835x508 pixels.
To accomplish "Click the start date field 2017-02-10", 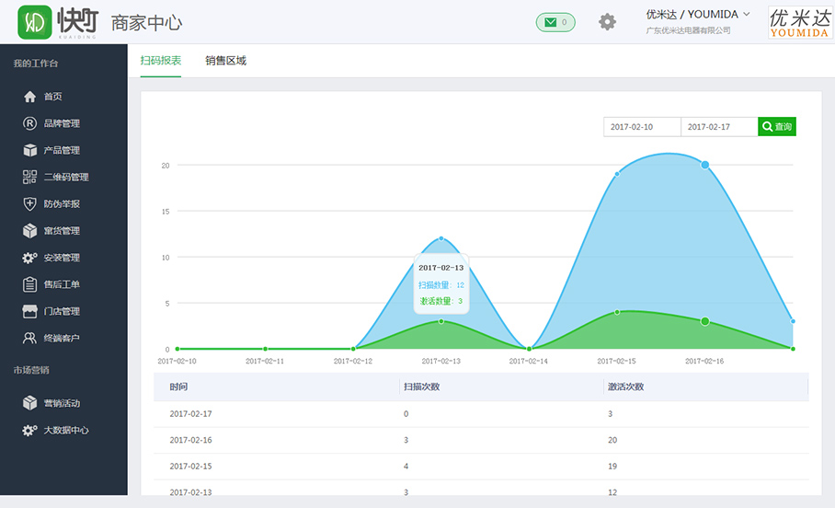I will [x=642, y=127].
